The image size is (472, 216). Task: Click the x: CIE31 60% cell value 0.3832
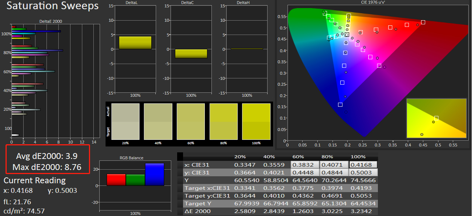point(305,164)
